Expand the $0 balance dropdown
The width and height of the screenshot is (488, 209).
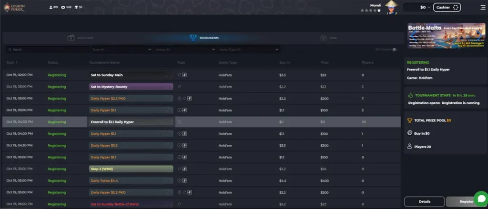point(425,7)
